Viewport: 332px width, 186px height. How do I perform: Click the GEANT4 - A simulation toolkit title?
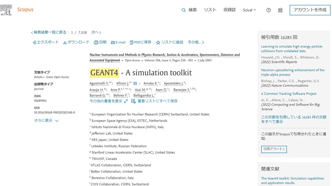(x=141, y=73)
